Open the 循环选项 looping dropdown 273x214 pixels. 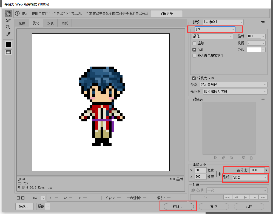(237, 190)
